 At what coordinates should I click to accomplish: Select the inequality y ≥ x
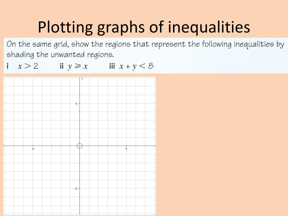78,66
